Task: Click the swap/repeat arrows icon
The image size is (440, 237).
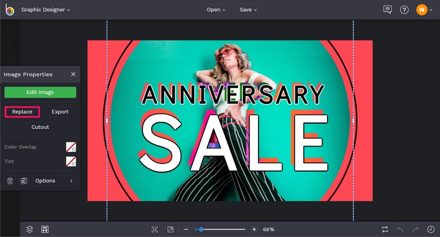Action: pyautogui.click(x=385, y=230)
